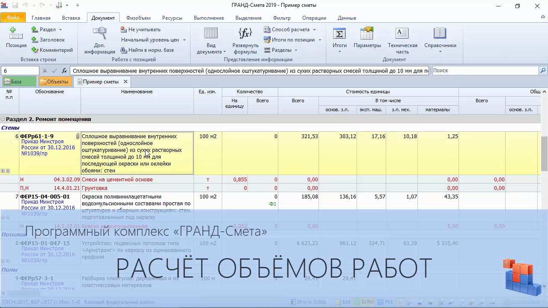Click the search magnifier button
The width and height of the screenshot is (548, 308).
point(543,71)
